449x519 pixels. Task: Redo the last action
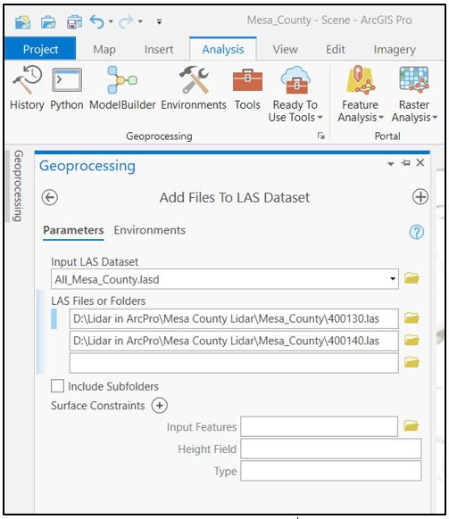(126, 21)
